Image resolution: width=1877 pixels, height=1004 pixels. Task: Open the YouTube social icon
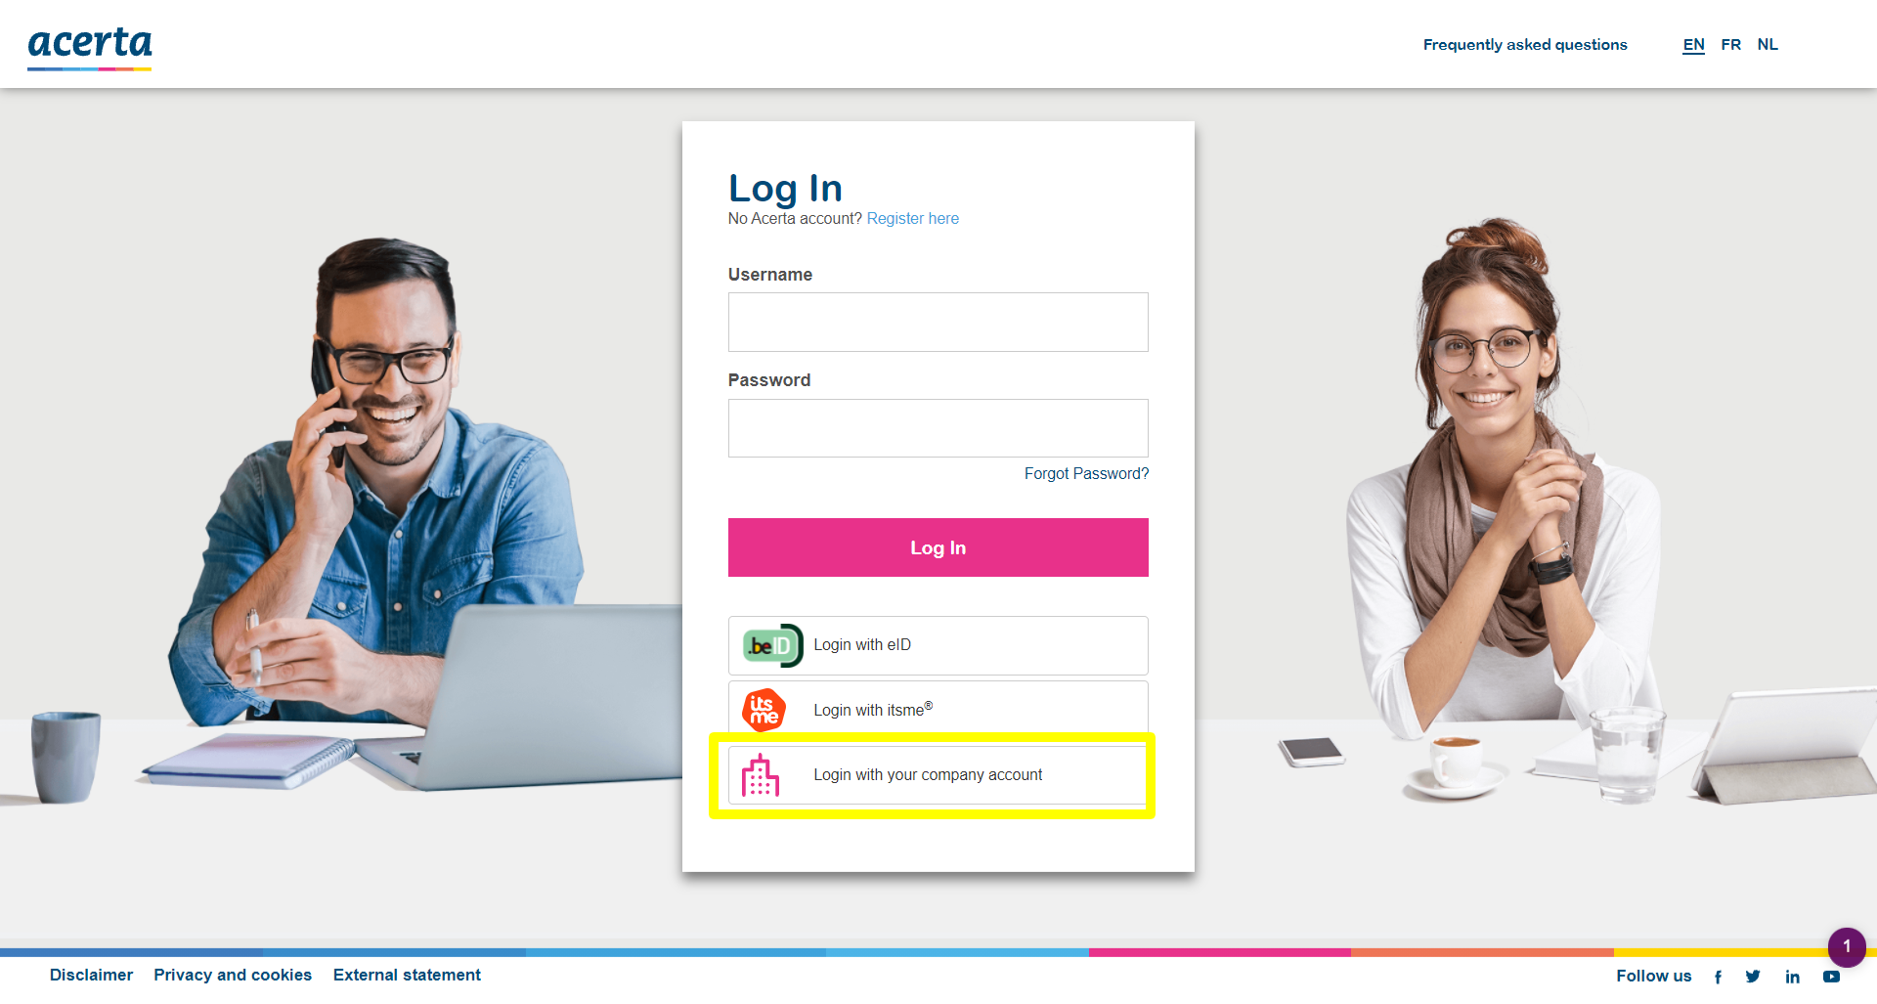click(x=1831, y=977)
